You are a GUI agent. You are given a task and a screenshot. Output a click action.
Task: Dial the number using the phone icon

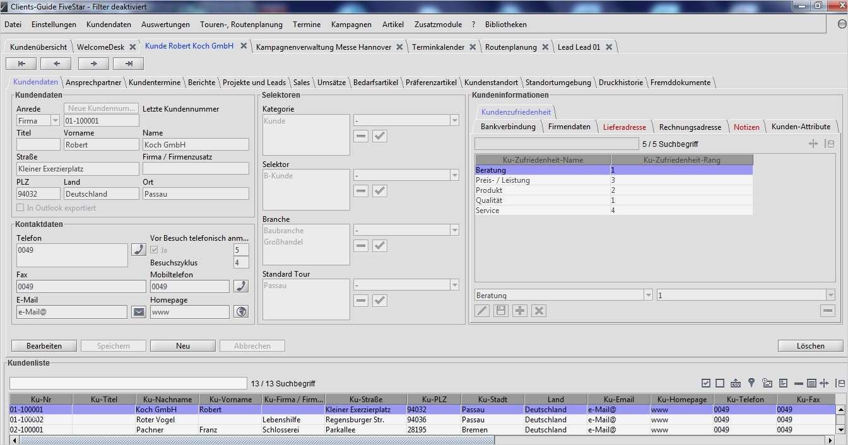click(x=138, y=249)
